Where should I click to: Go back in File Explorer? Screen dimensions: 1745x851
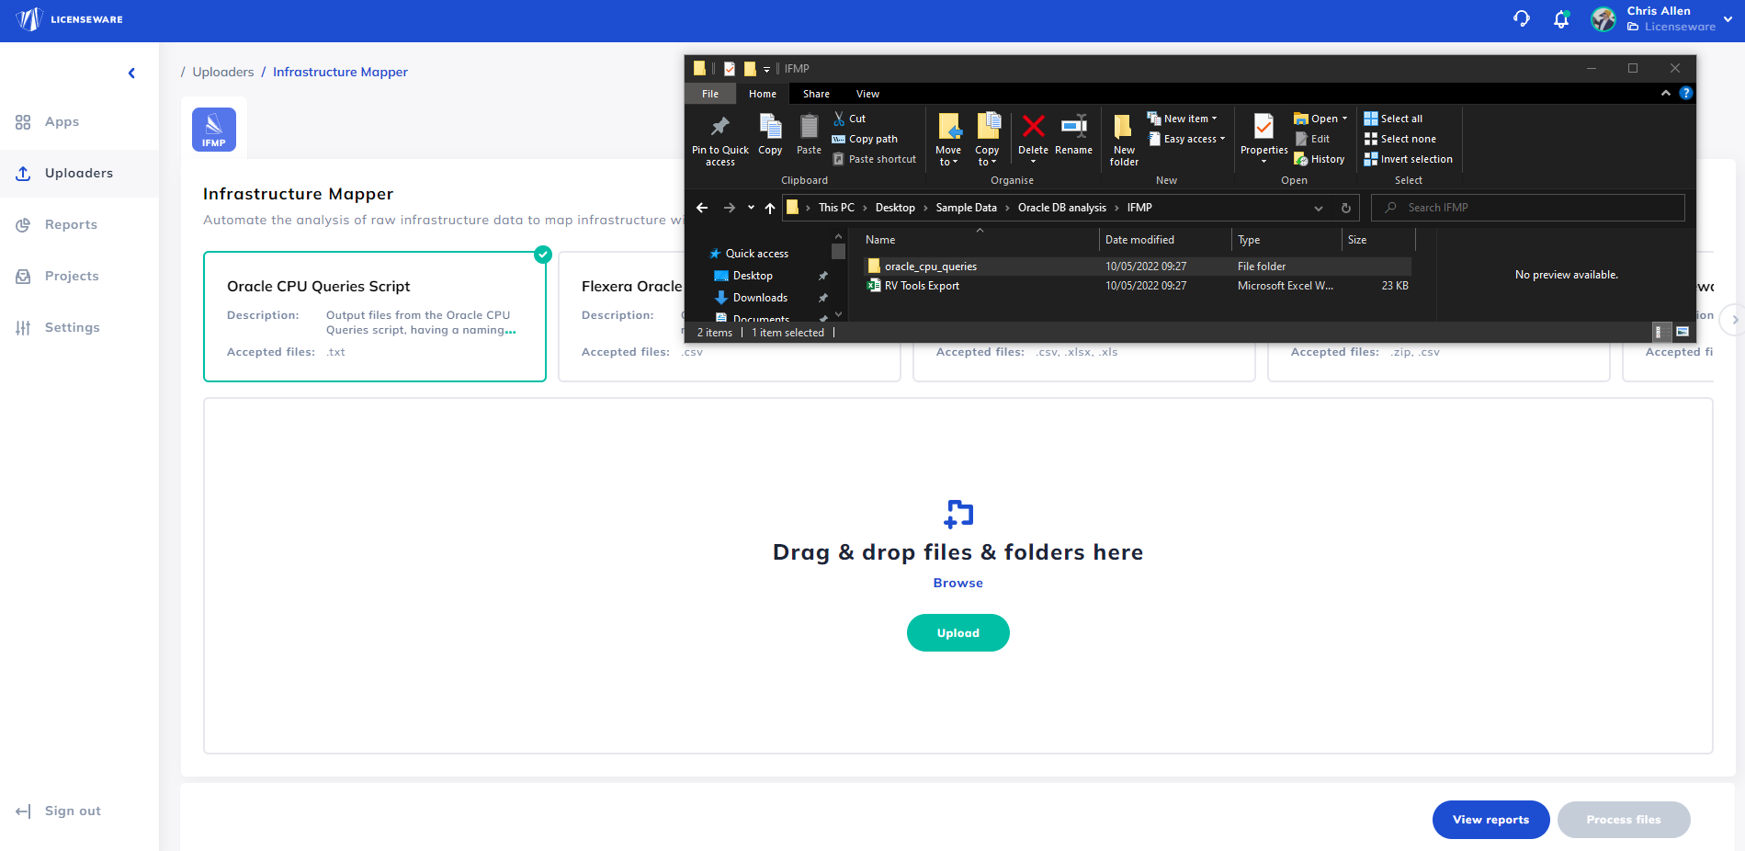pyautogui.click(x=702, y=208)
